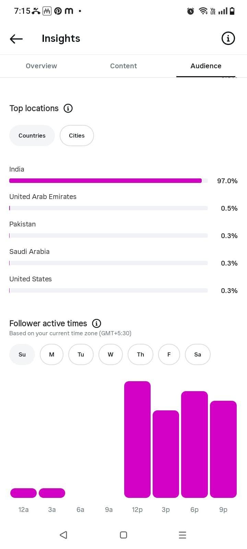Tap the back arrow icon
This screenshot has height=549, width=247.
coord(16,39)
